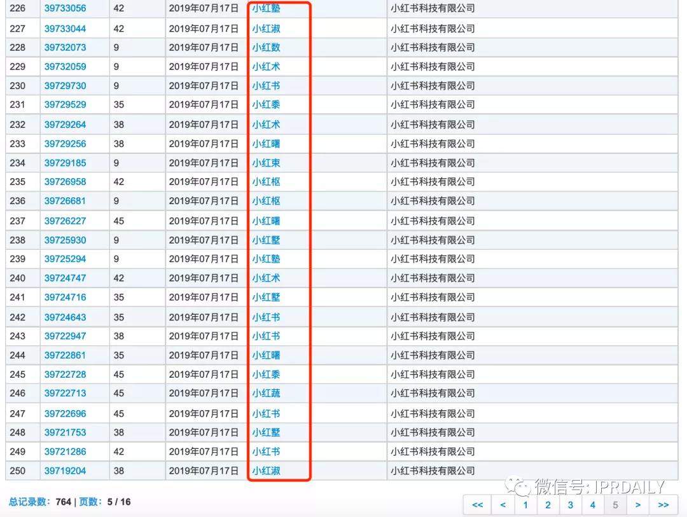
Task: Open application number 39725294
Action: (65, 259)
